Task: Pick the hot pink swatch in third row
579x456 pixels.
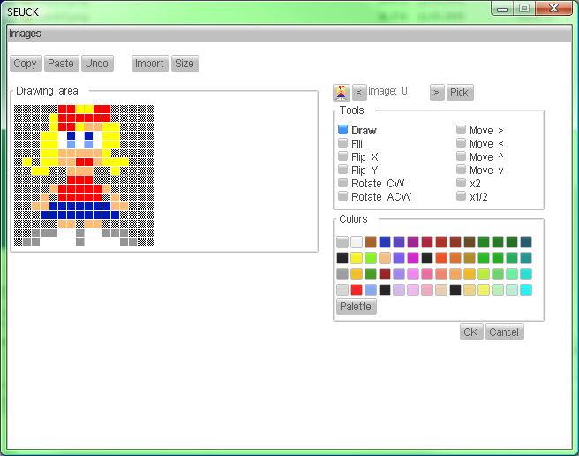Action: pos(427,274)
